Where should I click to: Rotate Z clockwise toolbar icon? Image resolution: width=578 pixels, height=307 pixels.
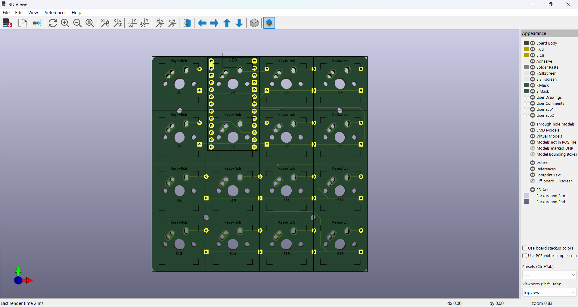pyautogui.click(x=160, y=23)
